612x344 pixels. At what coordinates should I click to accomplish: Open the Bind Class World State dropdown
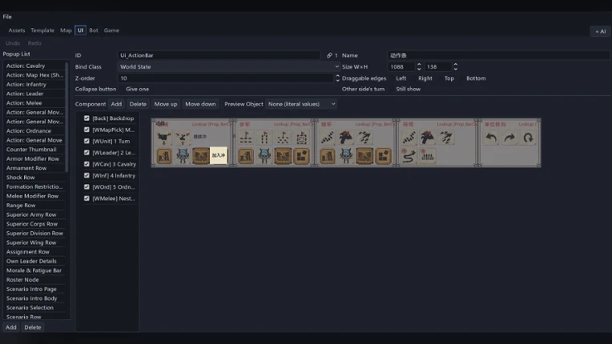(x=229, y=66)
